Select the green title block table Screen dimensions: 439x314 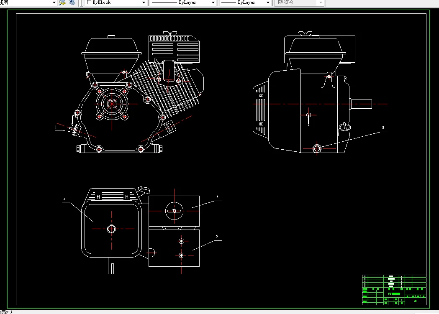point(394,290)
